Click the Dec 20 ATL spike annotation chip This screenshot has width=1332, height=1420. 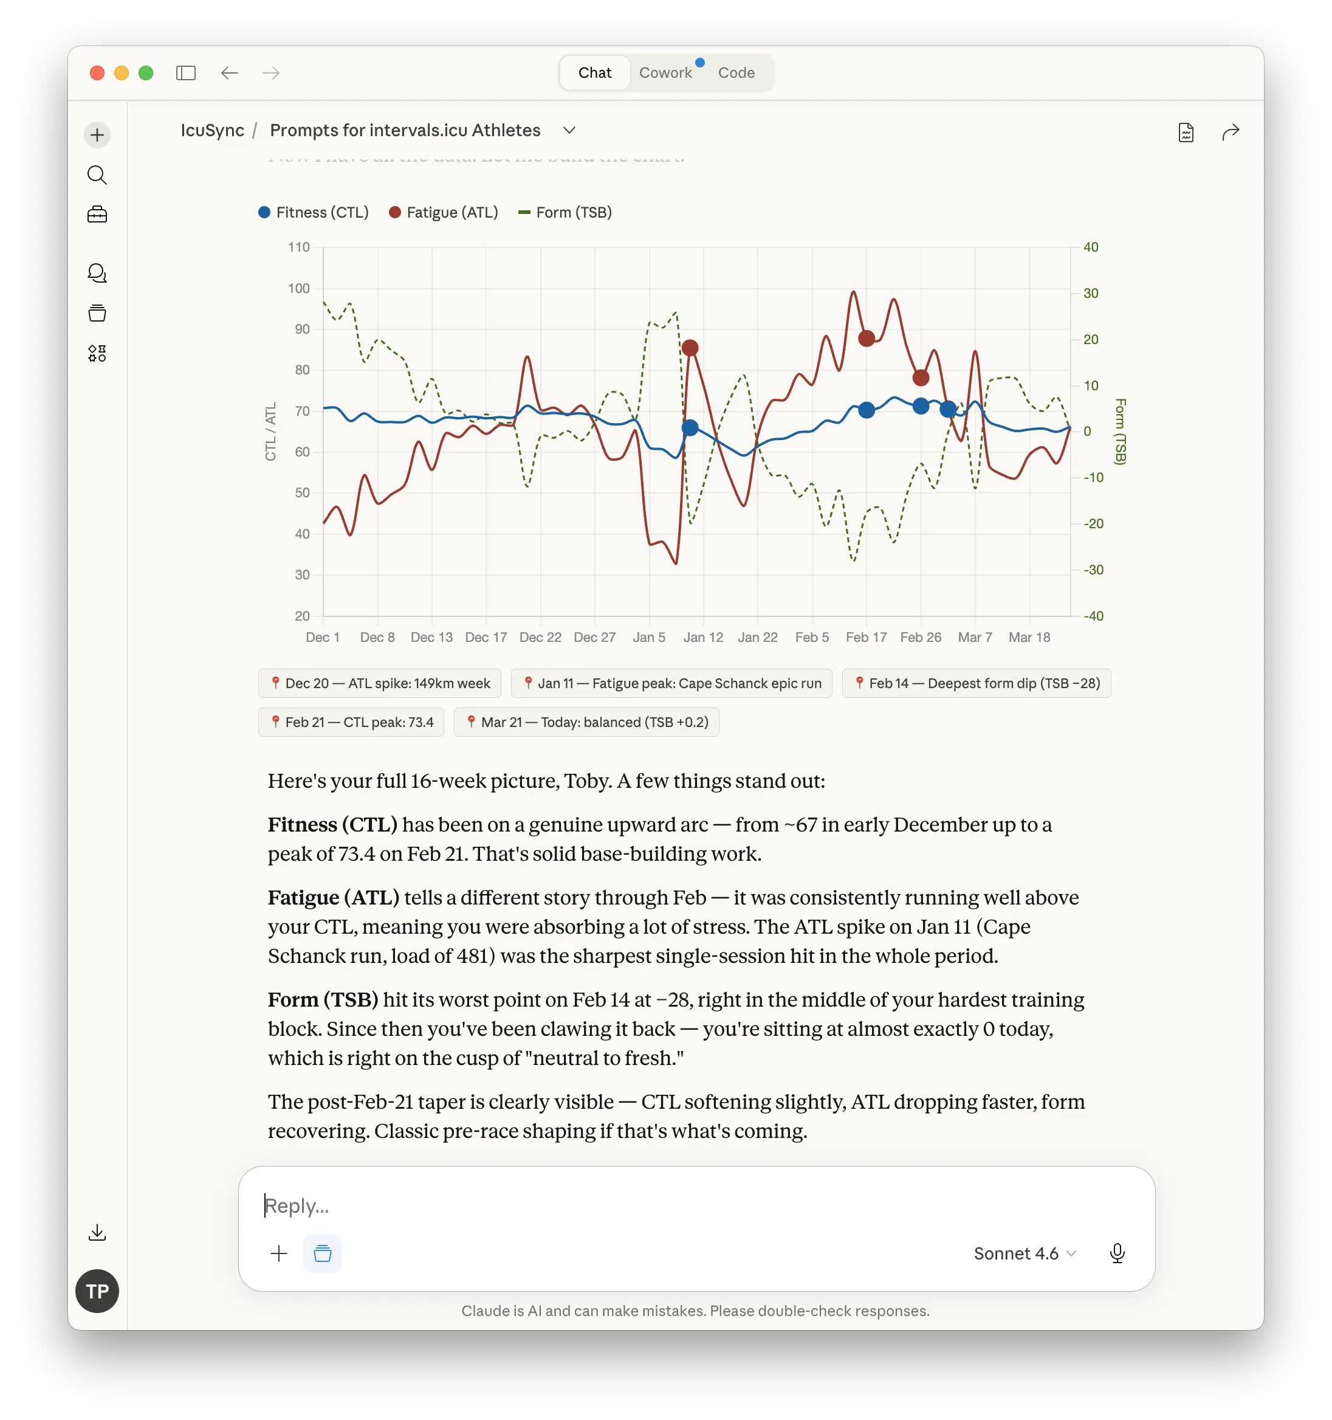[x=379, y=684]
